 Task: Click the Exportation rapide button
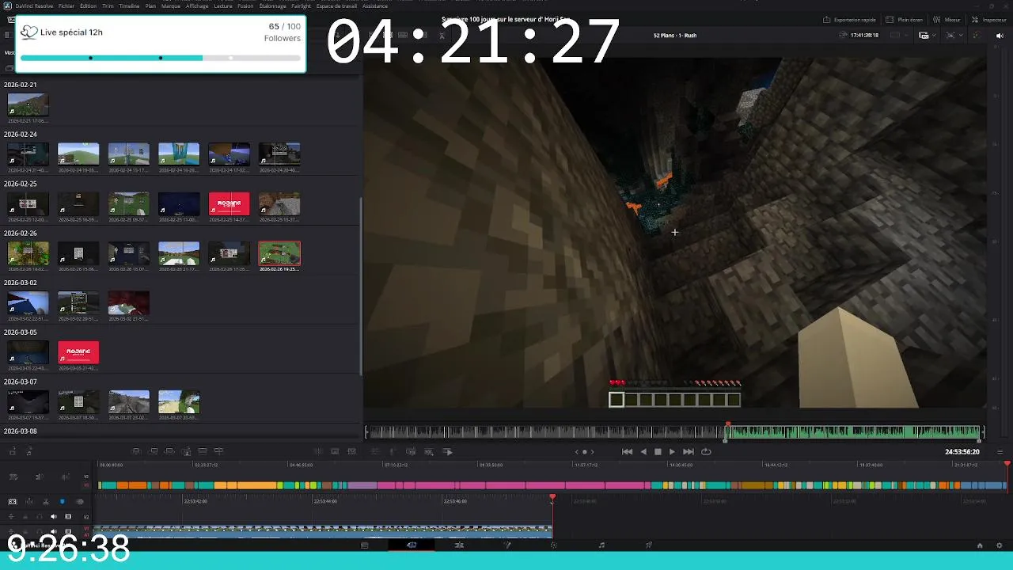[849, 20]
